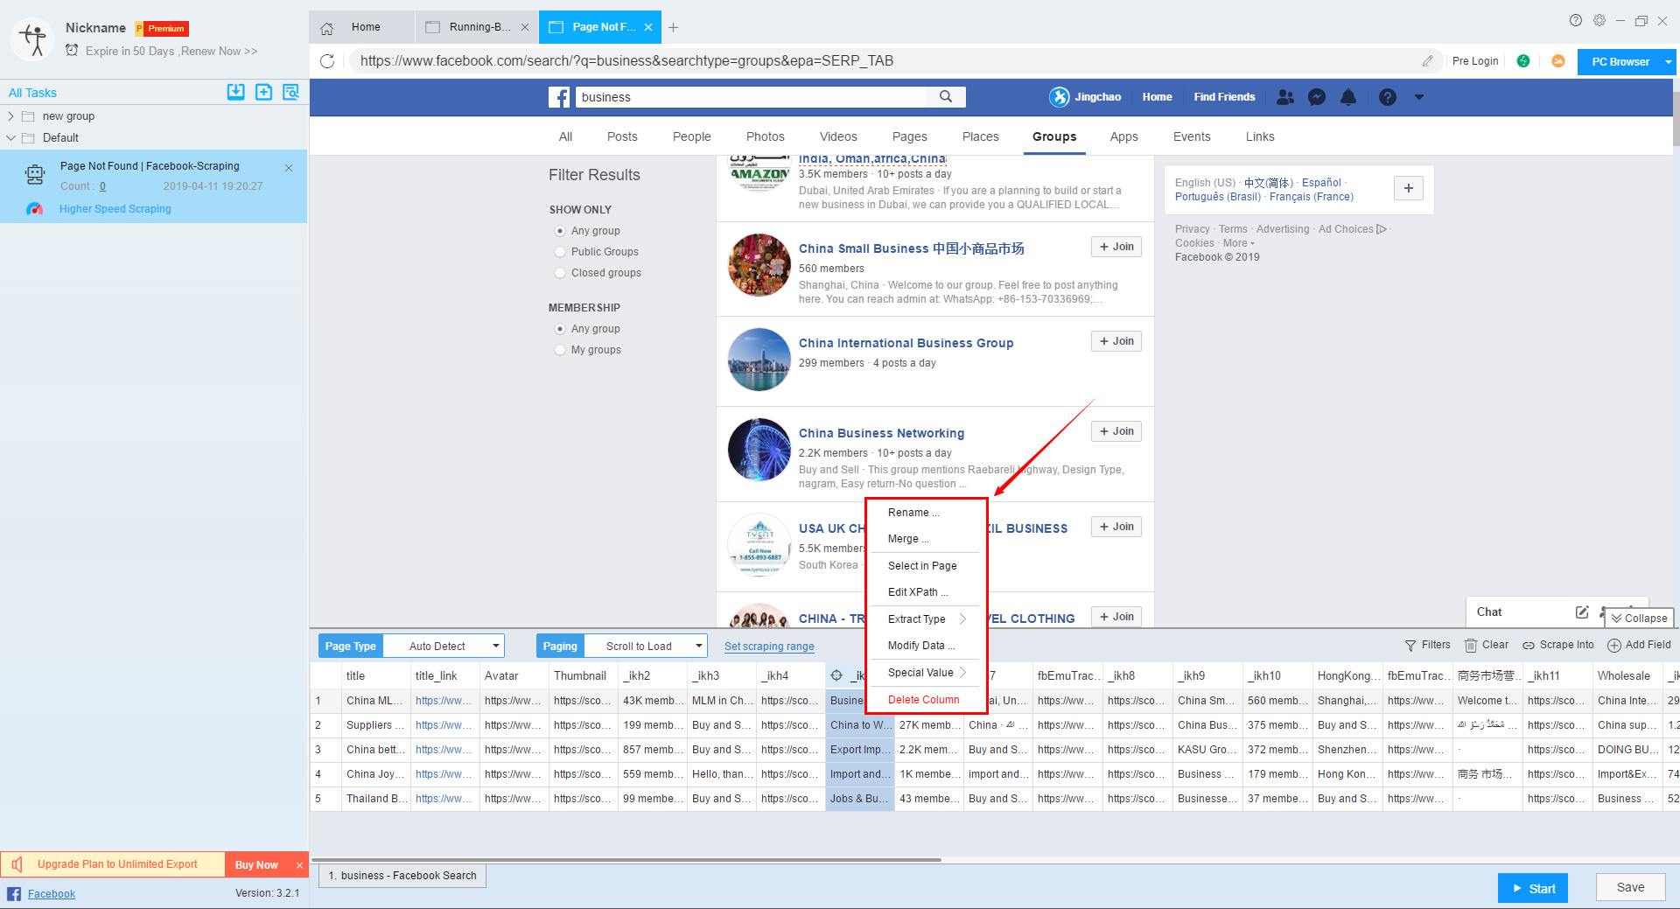This screenshot has height=909, width=1680.
Task: Open the Facebook account menu arrow
Action: [x=1419, y=97]
